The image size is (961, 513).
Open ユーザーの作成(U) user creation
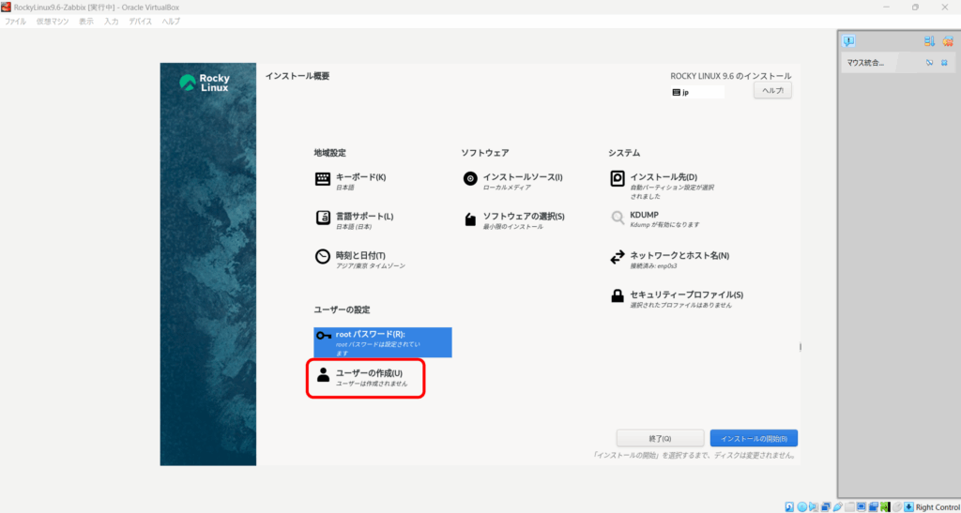361,378
